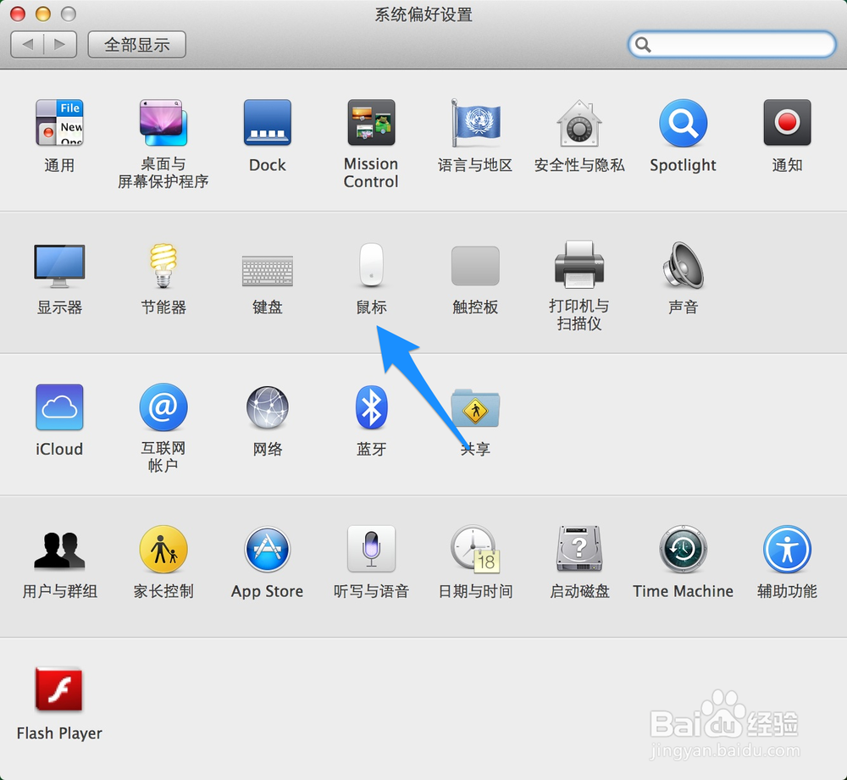Go back with the left arrow button
847x780 pixels.
28,44
